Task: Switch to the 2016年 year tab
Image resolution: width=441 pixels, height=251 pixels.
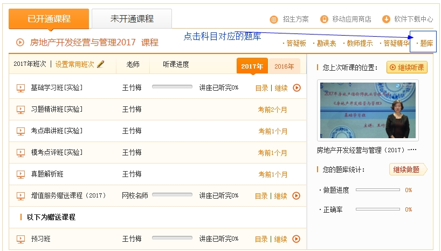Action: 284,66
